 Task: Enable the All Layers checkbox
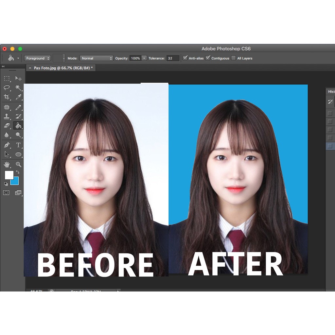point(234,58)
